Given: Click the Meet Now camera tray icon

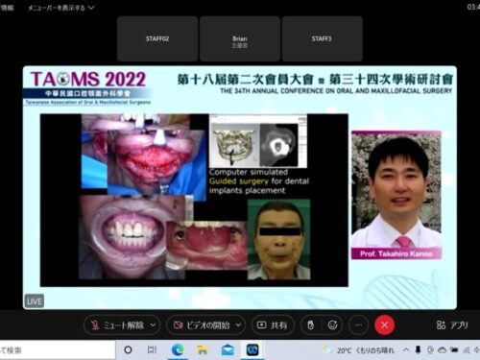Looking at the screenshot, I should 430,350.
